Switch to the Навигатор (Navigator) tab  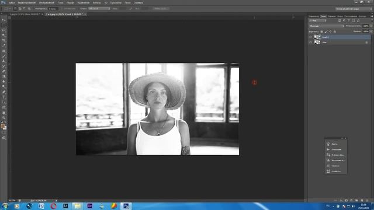pyautogui.click(x=314, y=16)
